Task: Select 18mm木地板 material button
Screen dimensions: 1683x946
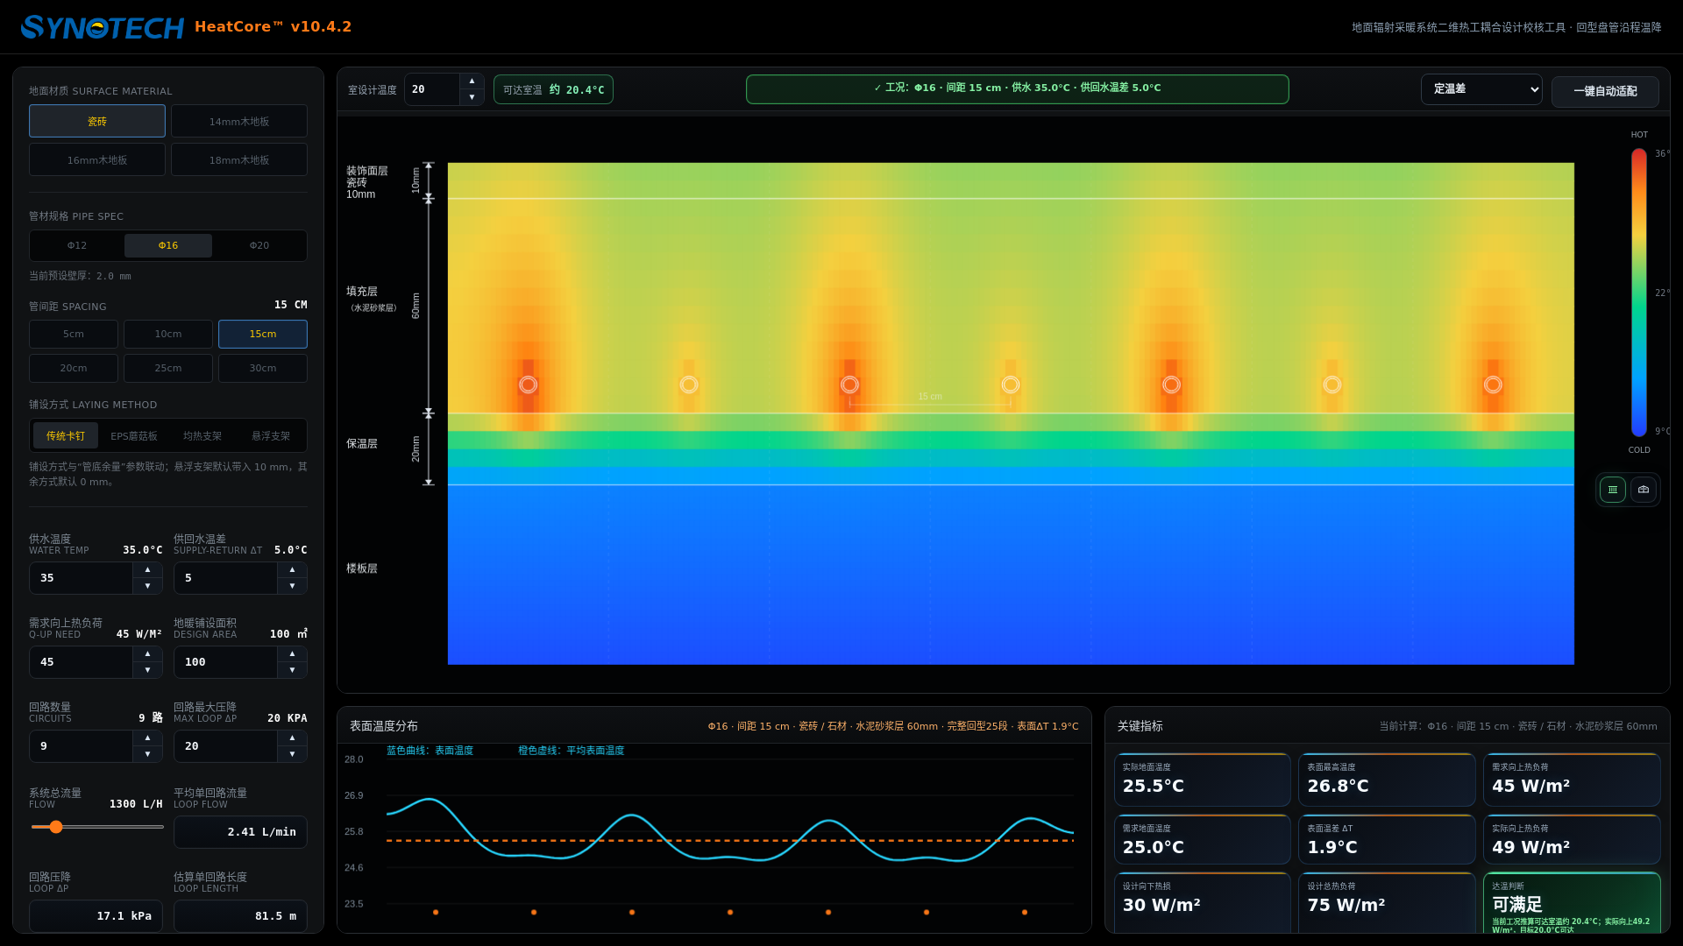Action: click(x=238, y=160)
